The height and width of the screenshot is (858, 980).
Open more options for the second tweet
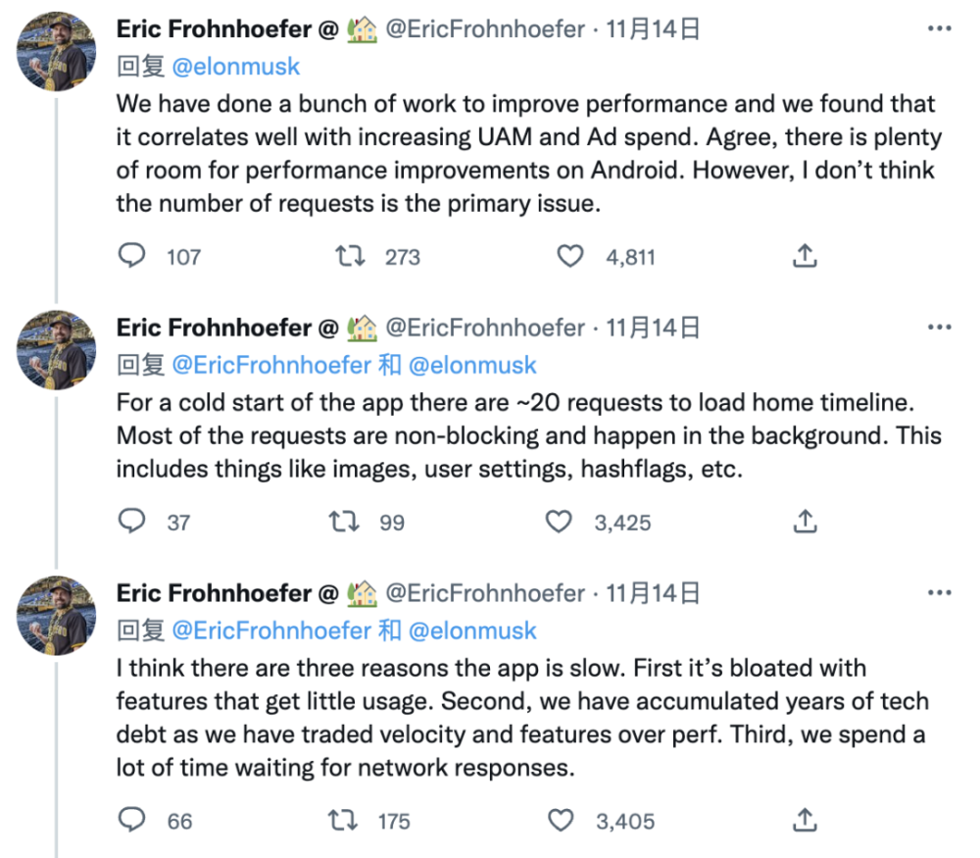(x=940, y=328)
